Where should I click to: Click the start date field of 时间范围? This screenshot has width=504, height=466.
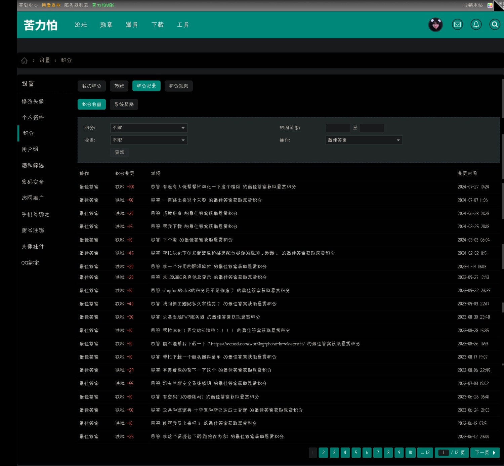point(338,128)
